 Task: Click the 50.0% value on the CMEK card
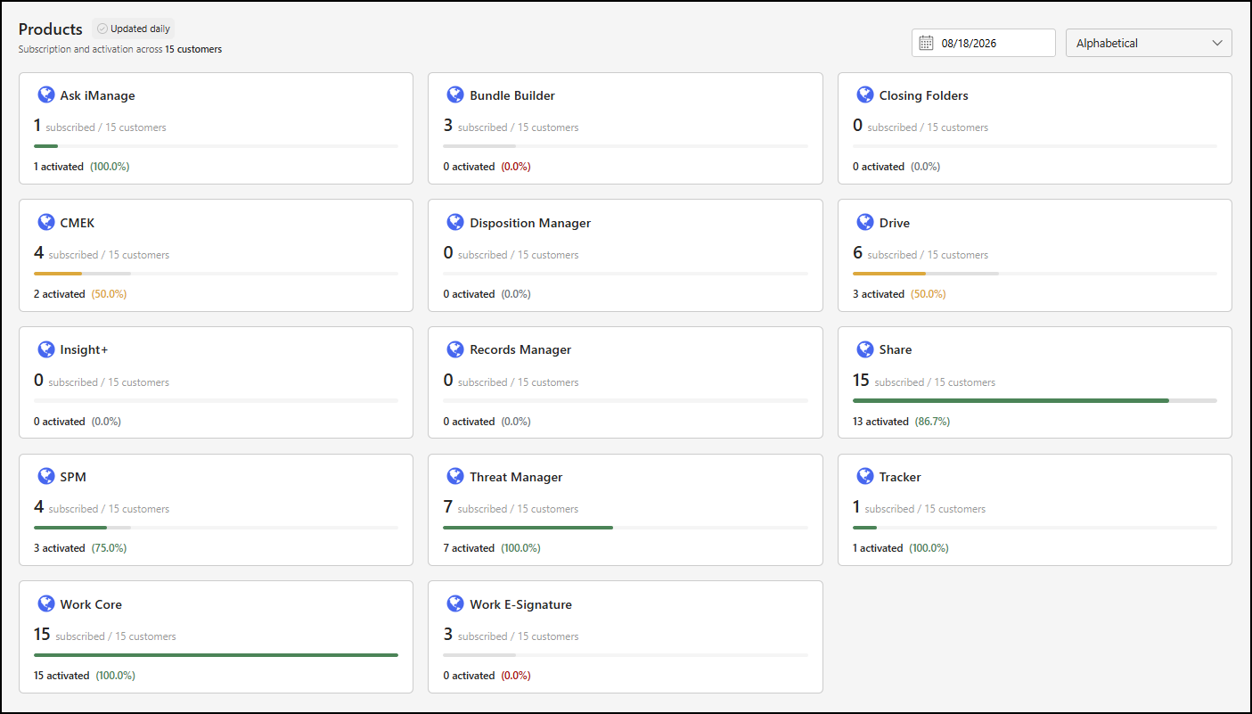pyautogui.click(x=109, y=294)
